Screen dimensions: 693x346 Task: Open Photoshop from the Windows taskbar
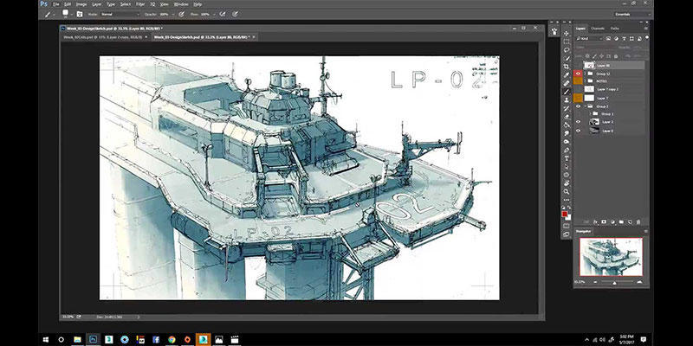pos(92,339)
